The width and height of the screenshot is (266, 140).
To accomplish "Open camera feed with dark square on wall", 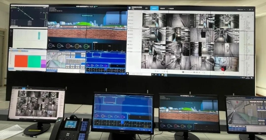I will pos(202,35).
